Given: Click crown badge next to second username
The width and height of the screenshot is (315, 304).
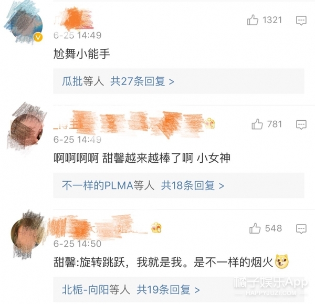Looking at the screenshot, I should (209, 123).
